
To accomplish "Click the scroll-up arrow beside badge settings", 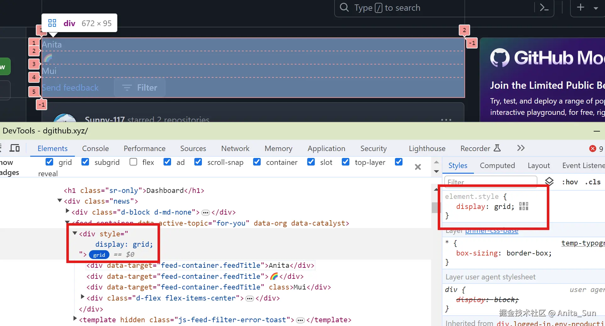I will click(436, 162).
